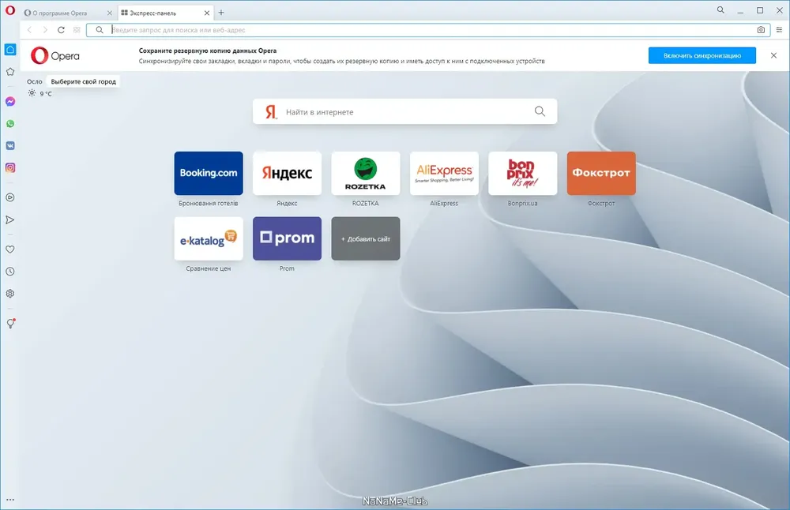Open browsing history clock icon
The height and width of the screenshot is (510, 790).
coord(10,272)
